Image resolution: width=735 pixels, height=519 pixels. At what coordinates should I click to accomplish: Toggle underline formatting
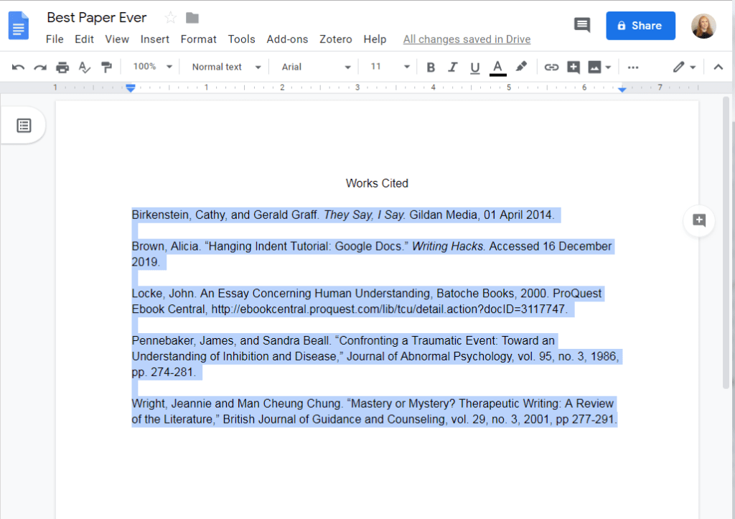pyautogui.click(x=474, y=67)
